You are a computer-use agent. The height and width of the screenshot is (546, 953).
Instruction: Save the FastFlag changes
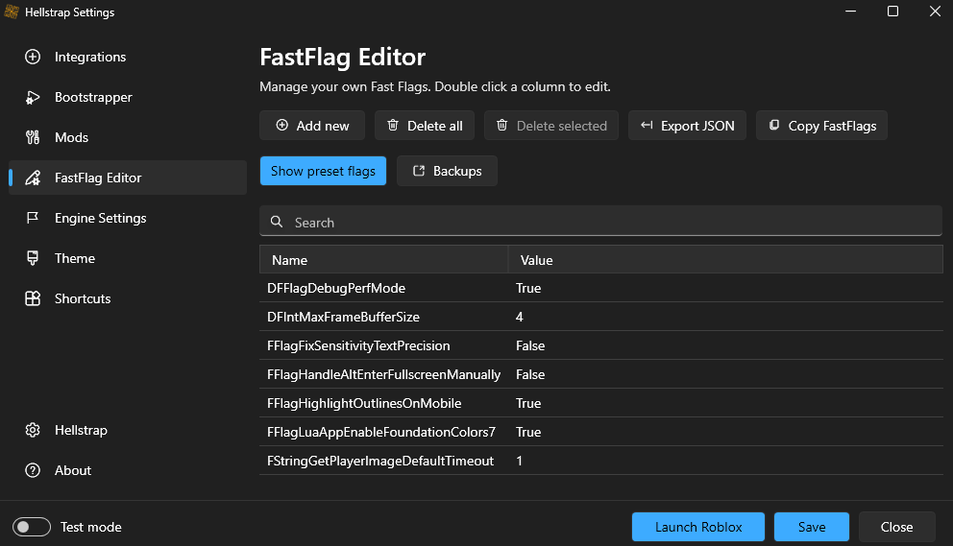[x=812, y=527]
